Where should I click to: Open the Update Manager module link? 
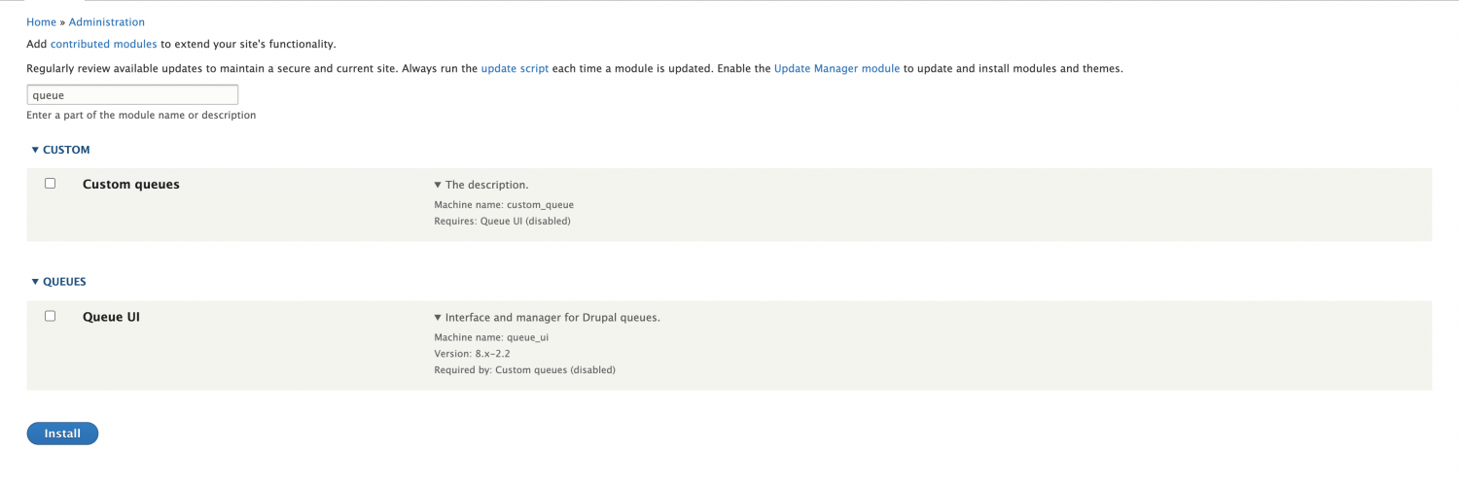pyautogui.click(x=836, y=68)
